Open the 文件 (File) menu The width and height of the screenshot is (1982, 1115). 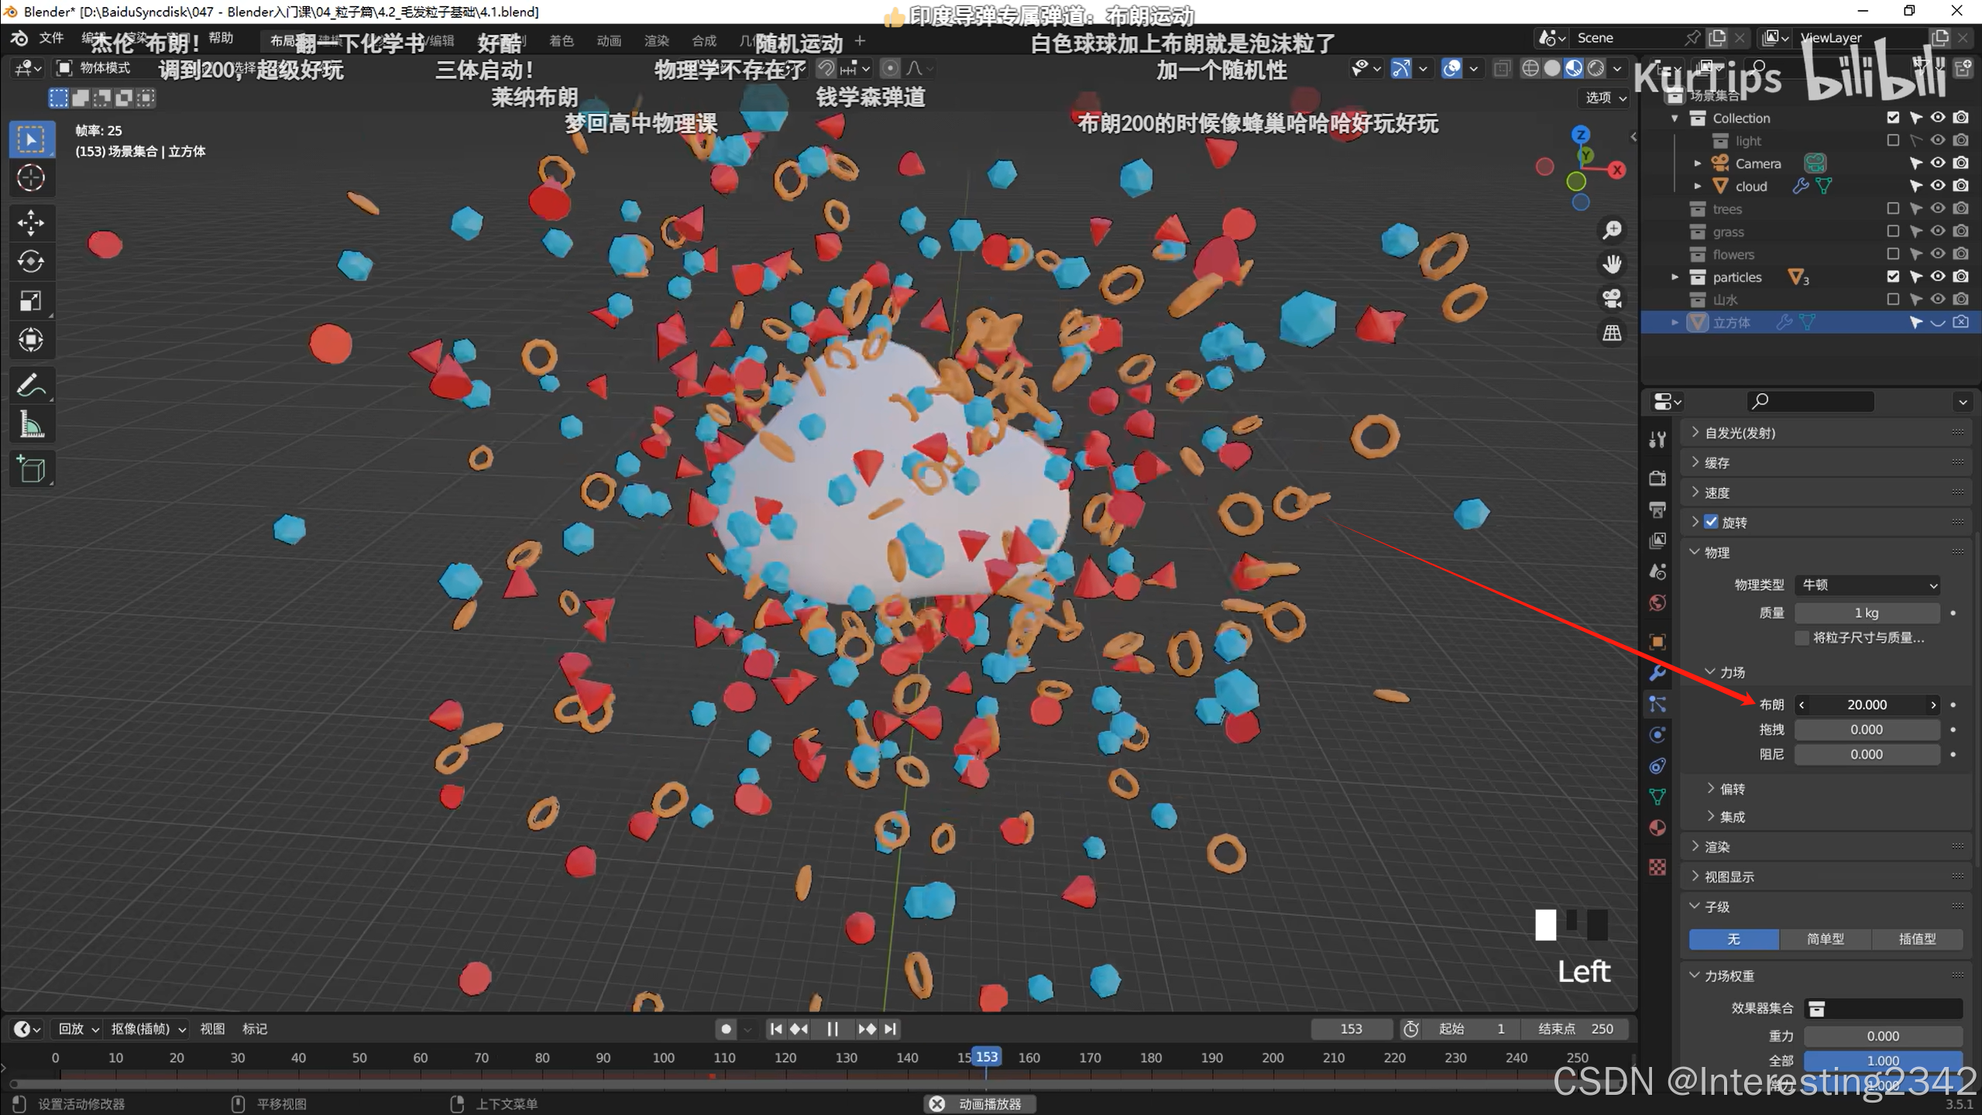[x=51, y=38]
